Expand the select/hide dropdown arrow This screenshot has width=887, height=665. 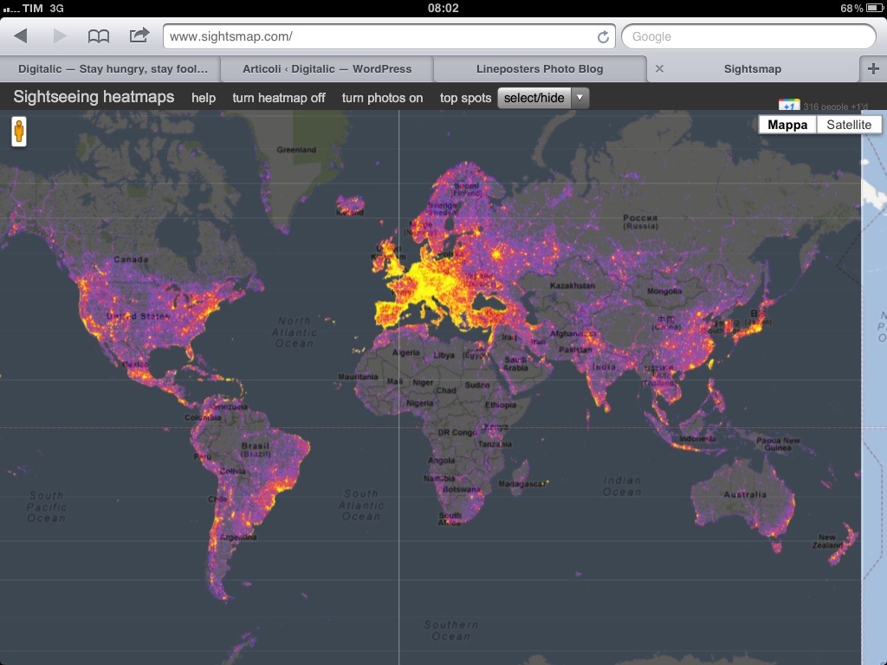click(x=579, y=98)
